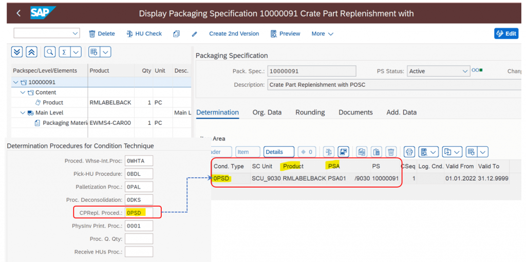Click the export icon

[448, 152]
